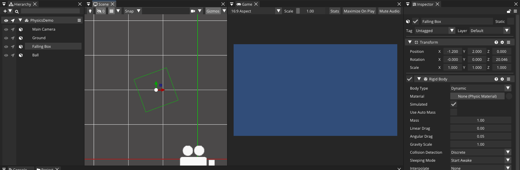Toggle hidden objects counter in the Scene toolbar

101,11
